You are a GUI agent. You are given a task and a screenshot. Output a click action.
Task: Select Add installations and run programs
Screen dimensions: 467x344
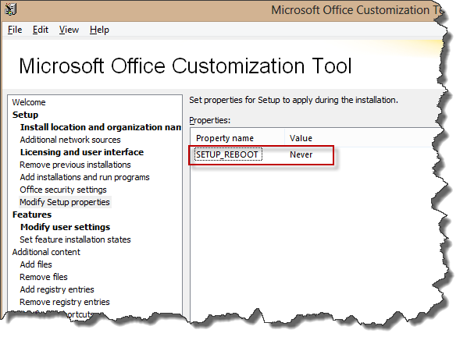[84, 177]
